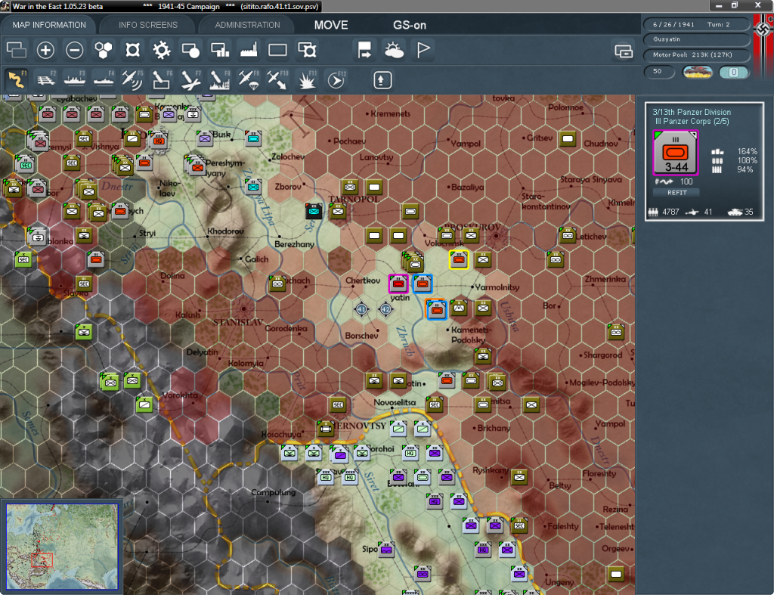Image resolution: width=774 pixels, height=595 pixels.
Task: Click the tank picture button
Action: 697,72
